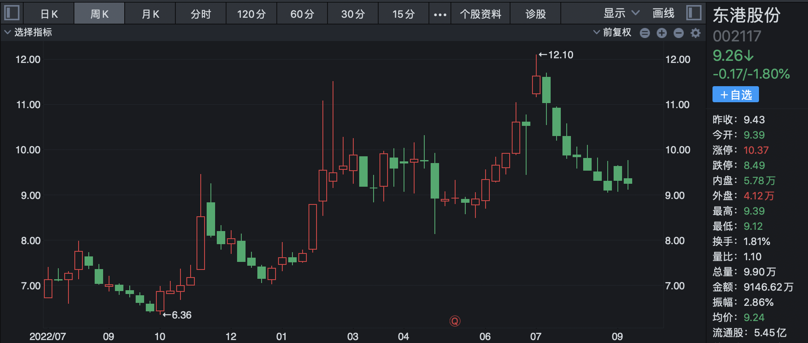Click the 诊股 stock diagnosis button
This screenshot has height=343, width=808.
535,14
